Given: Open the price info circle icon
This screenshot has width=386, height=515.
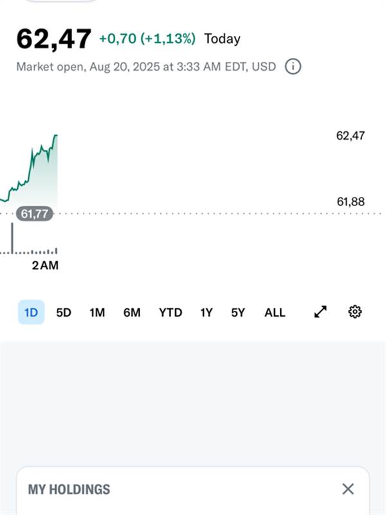Looking at the screenshot, I should point(293,67).
